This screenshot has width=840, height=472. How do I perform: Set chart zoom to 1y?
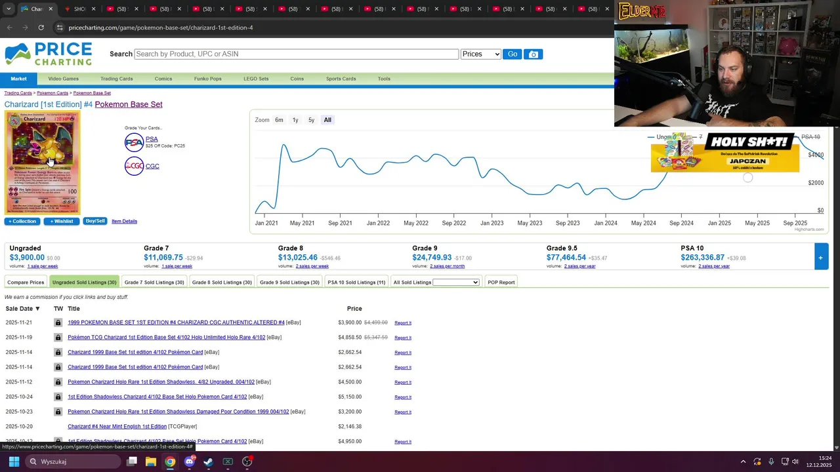pyautogui.click(x=295, y=120)
